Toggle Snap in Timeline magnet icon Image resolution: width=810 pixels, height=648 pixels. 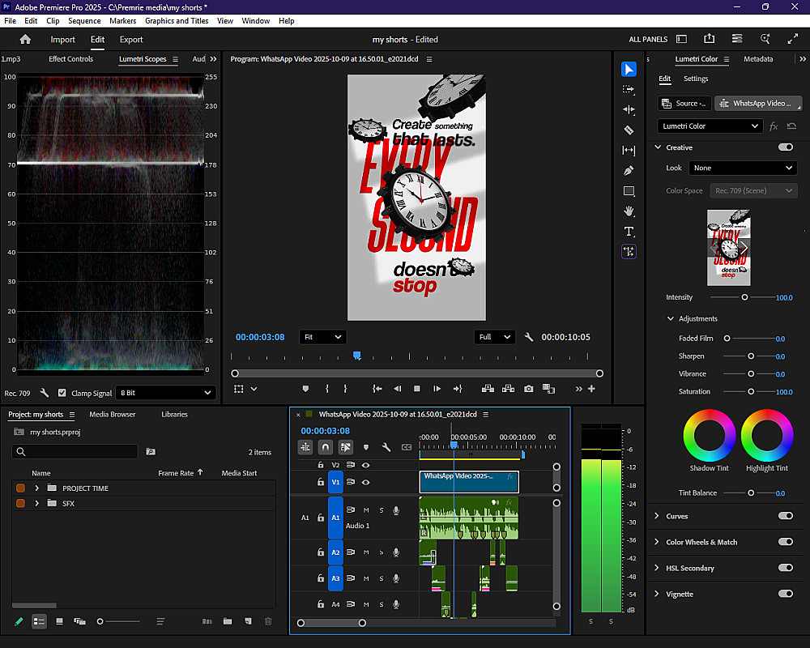[x=326, y=447]
